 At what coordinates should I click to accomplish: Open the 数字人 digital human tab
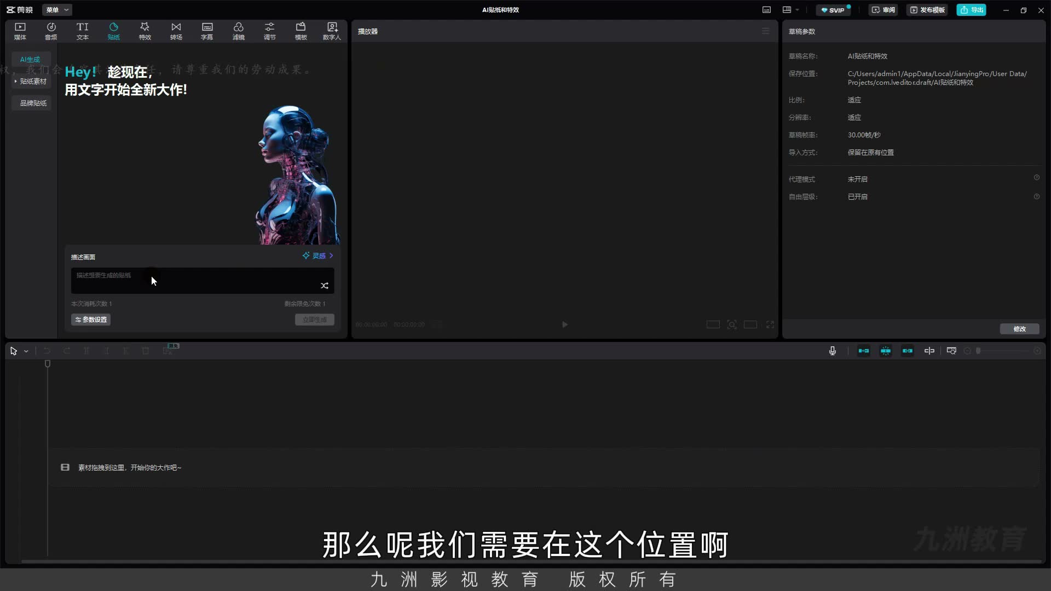point(332,31)
